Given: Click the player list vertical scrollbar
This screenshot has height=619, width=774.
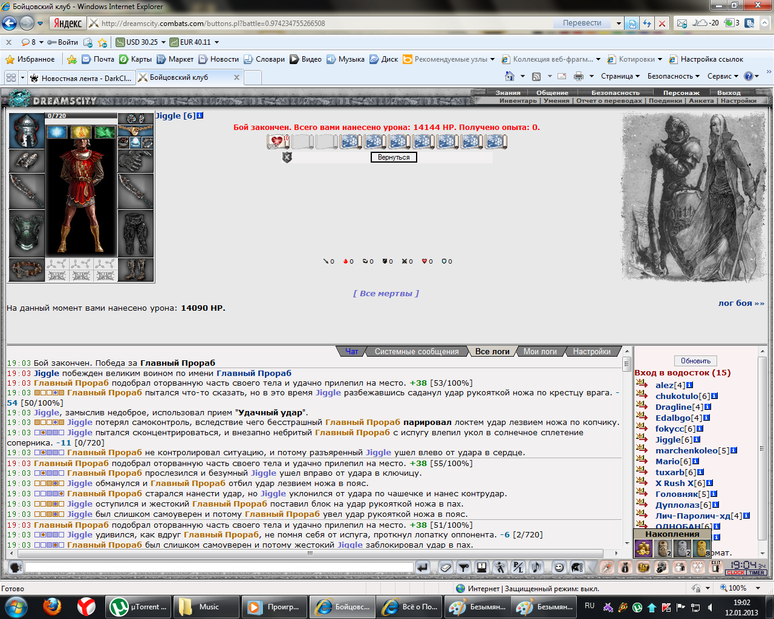Looking at the screenshot, I should click(x=762, y=449).
